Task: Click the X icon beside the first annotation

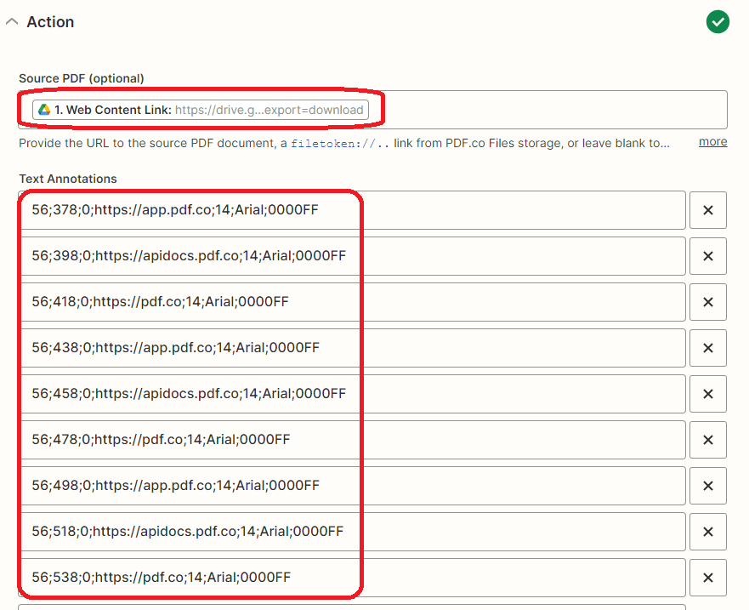Action: tap(708, 210)
